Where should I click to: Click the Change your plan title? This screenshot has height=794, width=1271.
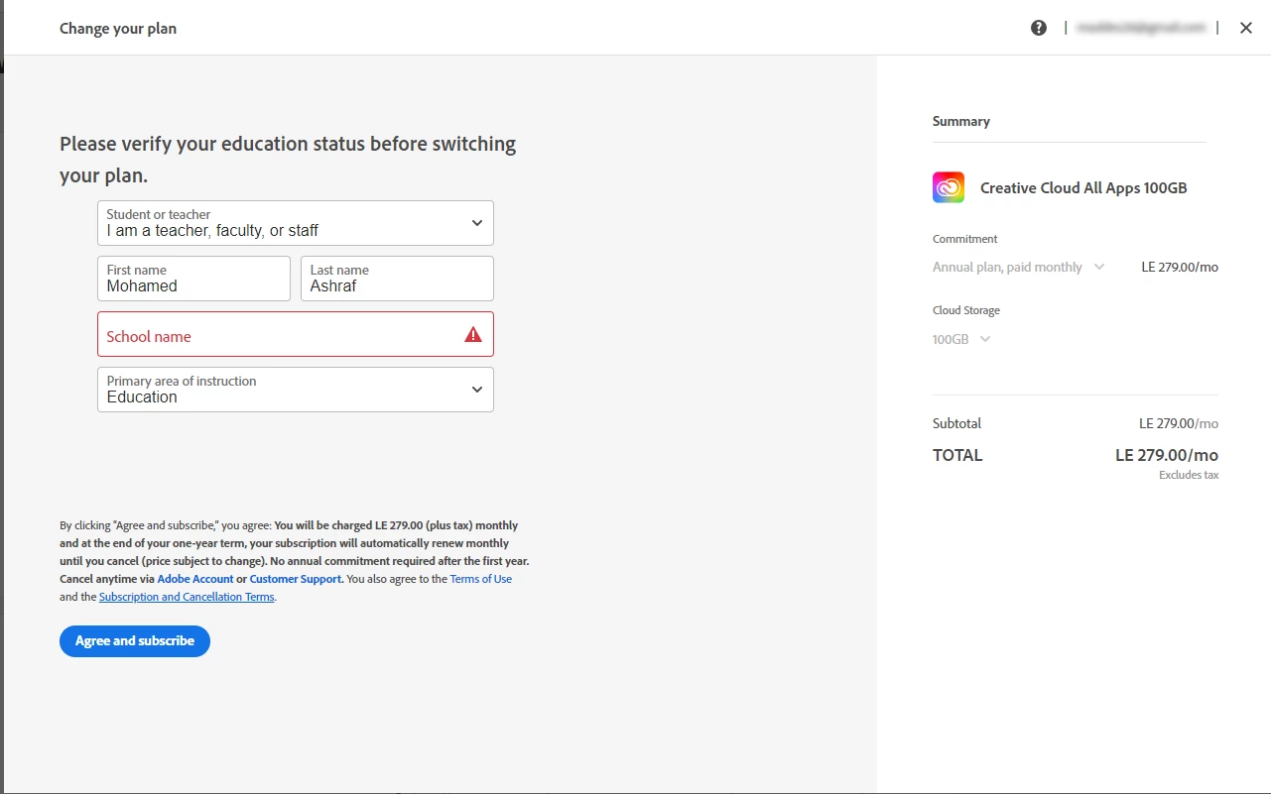118,29
